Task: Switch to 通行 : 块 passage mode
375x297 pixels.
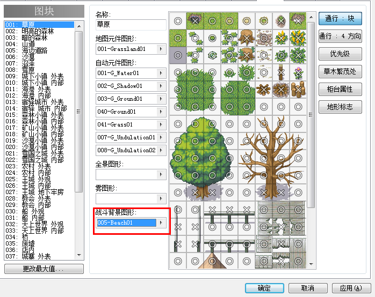Action: [x=340, y=19]
